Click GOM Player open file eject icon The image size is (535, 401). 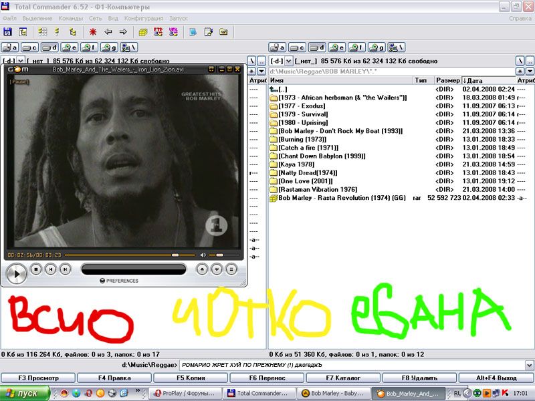(x=202, y=270)
